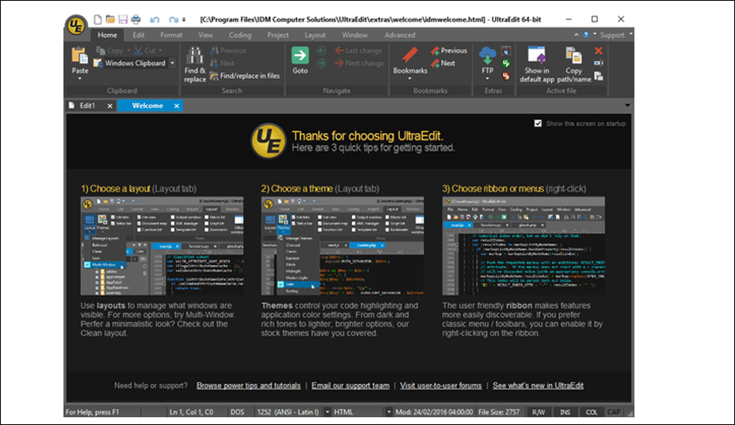Click Email our support team link

coord(350,386)
